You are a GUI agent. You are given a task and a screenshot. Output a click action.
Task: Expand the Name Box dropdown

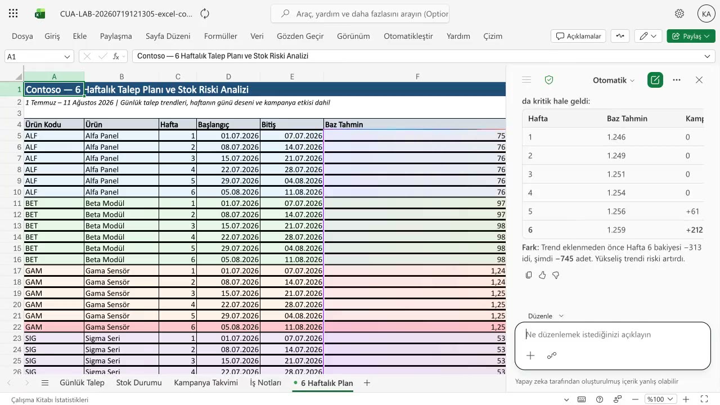click(x=67, y=57)
